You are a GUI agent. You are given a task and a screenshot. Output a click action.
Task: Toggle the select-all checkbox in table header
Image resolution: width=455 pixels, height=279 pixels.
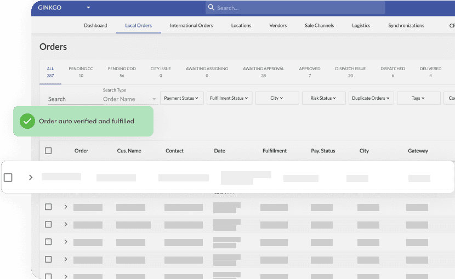pyautogui.click(x=48, y=151)
